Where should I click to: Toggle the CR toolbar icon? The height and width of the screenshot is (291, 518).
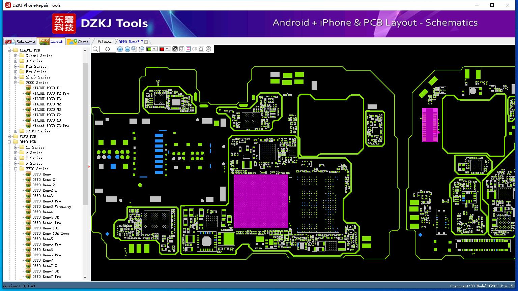[x=195, y=49]
